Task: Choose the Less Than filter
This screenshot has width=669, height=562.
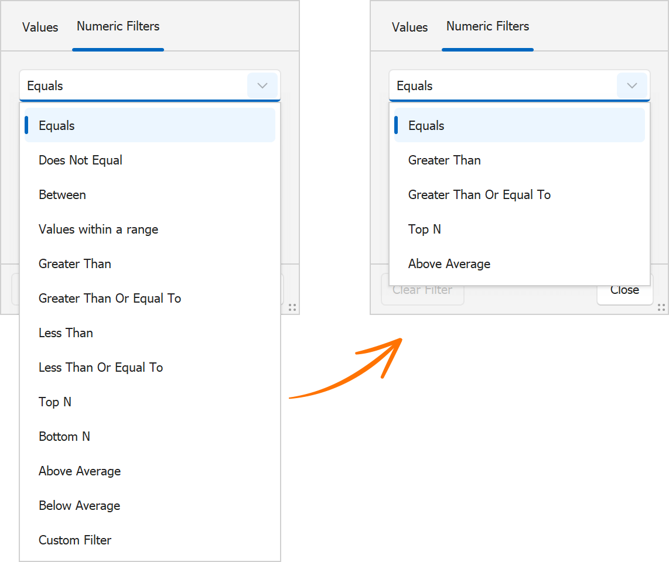Action: pyautogui.click(x=150, y=333)
